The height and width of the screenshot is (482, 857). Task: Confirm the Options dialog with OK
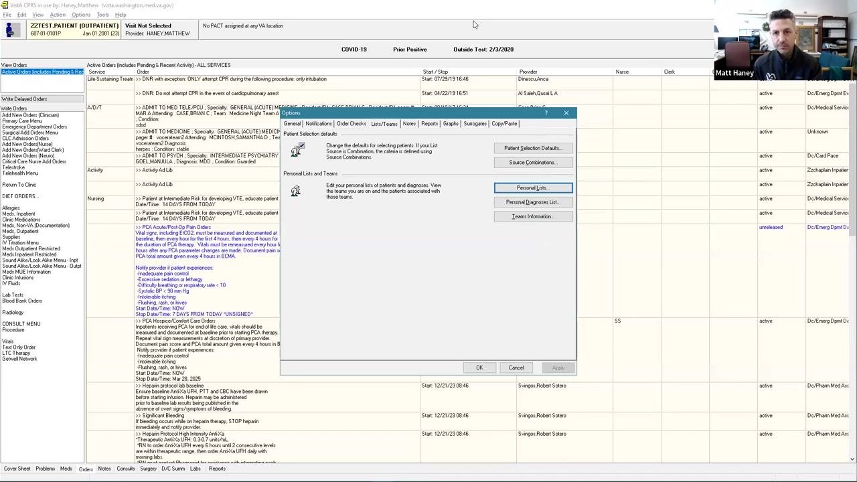479,368
